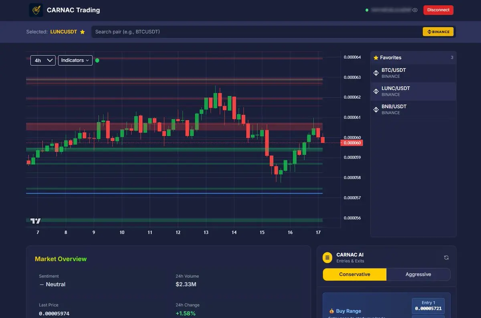Click the $2.33M 24h volume value
The width and height of the screenshot is (481, 318).
click(x=186, y=284)
